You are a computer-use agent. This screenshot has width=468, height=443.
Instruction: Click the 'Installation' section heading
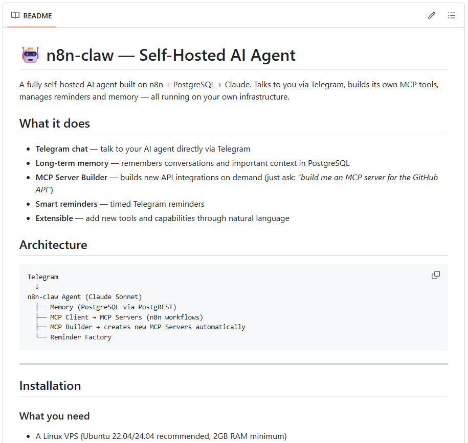tap(50, 386)
